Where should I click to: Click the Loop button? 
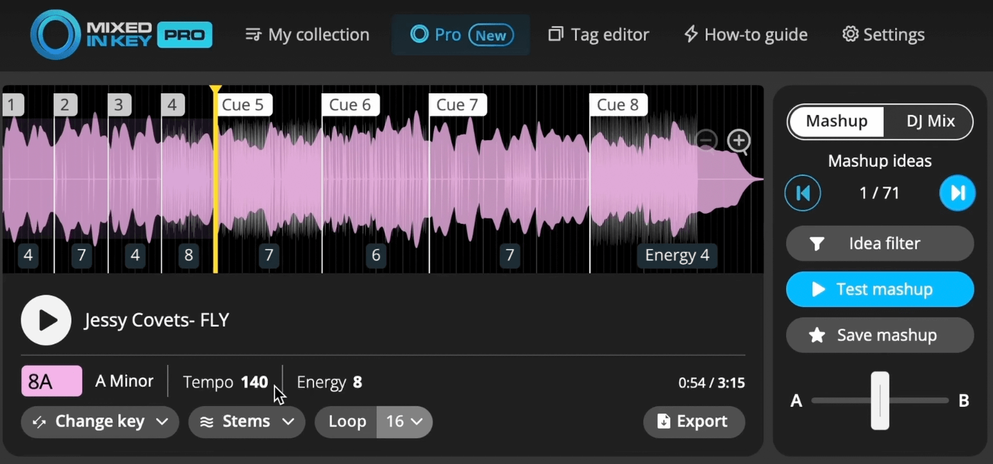click(347, 422)
